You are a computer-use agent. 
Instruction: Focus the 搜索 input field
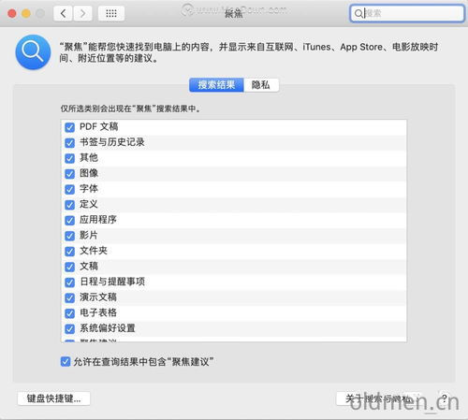coord(407,13)
